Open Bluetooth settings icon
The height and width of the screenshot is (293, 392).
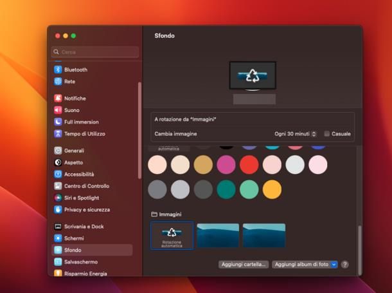pyautogui.click(x=58, y=70)
